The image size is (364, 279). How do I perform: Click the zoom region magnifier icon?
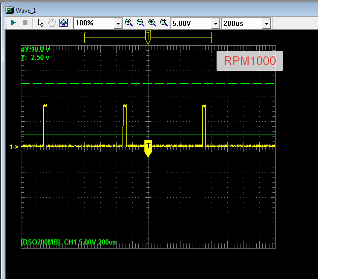[164, 23]
